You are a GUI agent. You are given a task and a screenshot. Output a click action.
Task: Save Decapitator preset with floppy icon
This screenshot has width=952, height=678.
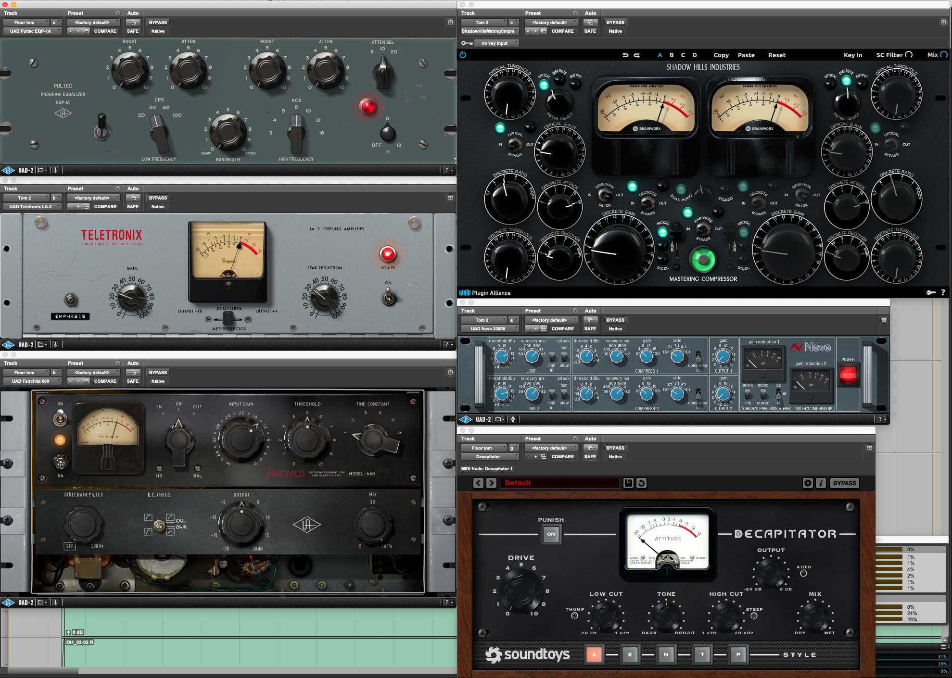[628, 483]
